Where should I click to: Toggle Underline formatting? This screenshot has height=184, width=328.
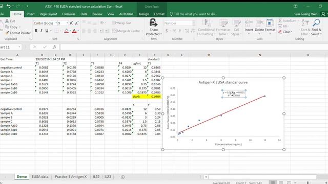pyautogui.click(x=47, y=31)
